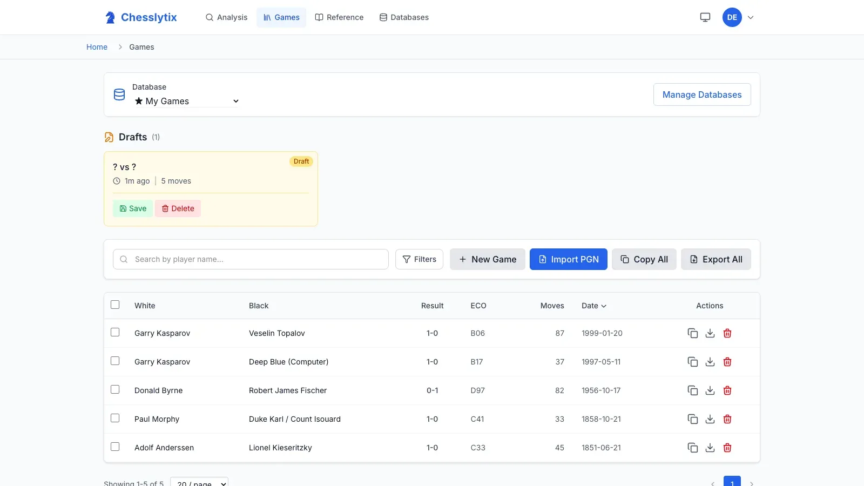Viewport: 864px width, 486px height.
Task: Go to Home breadcrumb
Action: pos(97,47)
